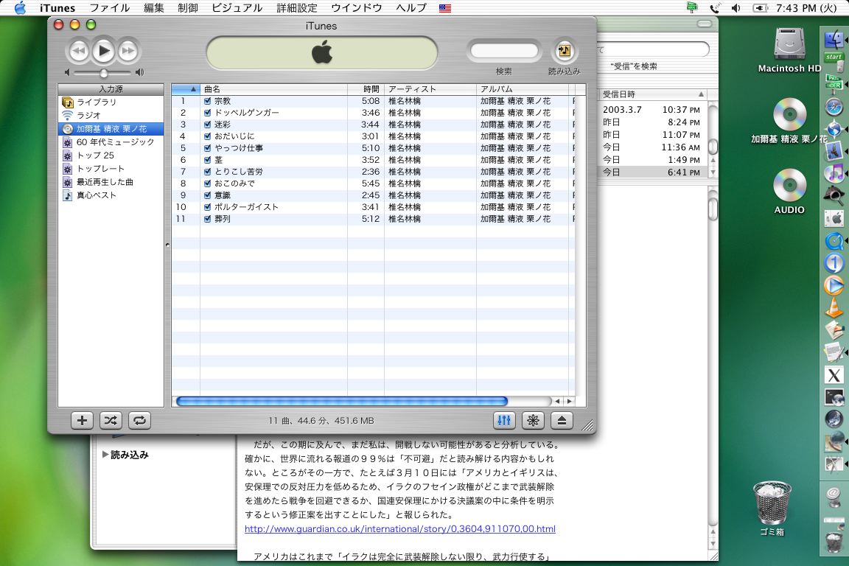Open the 真心ベスト playlist
849x566 pixels.
tap(111, 195)
